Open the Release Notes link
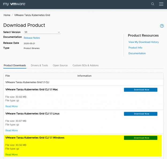The image size is (167, 159). tap(32, 38)
